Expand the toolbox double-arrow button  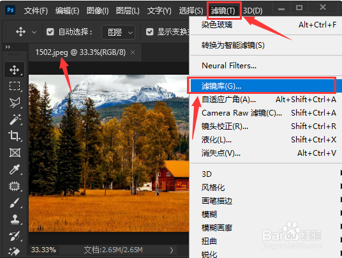point(8,47)
